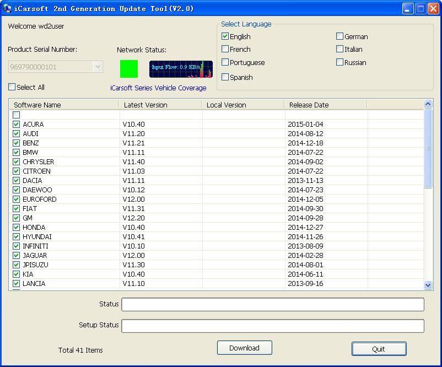Tick the Italian language checkbox
Screen dimensions: 442x367
[x=339, y=49]
